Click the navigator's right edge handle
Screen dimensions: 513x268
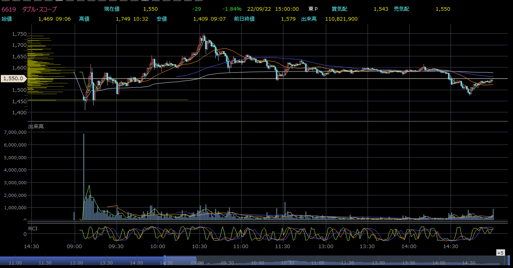pos(508,260)
